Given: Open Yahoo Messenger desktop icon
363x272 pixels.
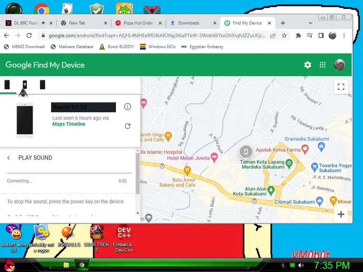Looking at the screenshot, I should pos(14,239).
